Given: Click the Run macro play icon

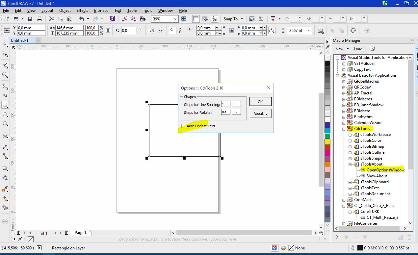Looking at the screenshot, I should pyautogui.click(x=337, y=237).
